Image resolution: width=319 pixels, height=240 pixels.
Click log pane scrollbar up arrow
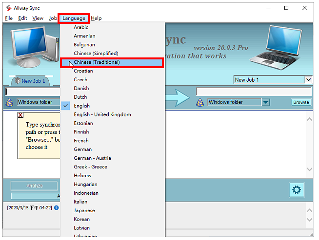[x=309, y=210]
